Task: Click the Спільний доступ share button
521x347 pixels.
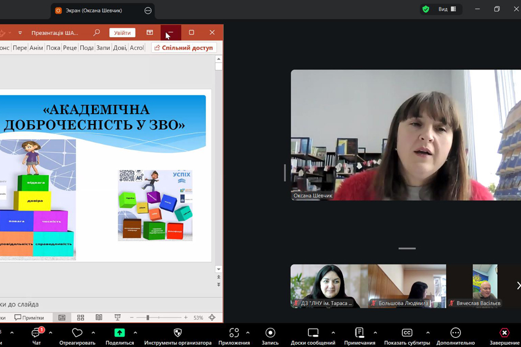Action: (x=184, y=48)
